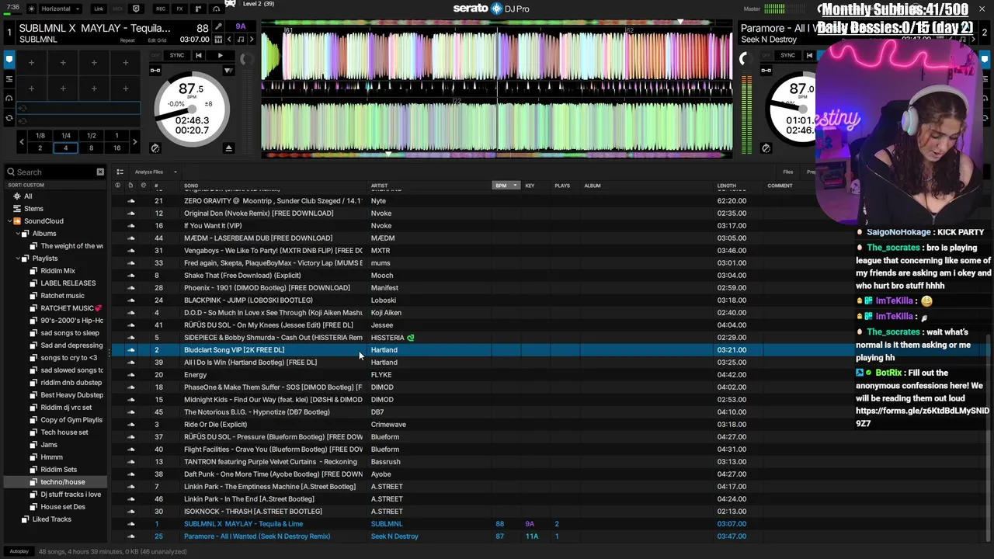Screen dimensions: 994x559
Task: Open the Analyze Files dropdown arrow
Action: point(176,172)
